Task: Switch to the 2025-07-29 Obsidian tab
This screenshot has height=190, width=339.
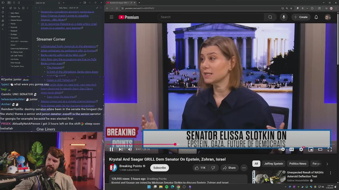Action: (x=48, y=3)
